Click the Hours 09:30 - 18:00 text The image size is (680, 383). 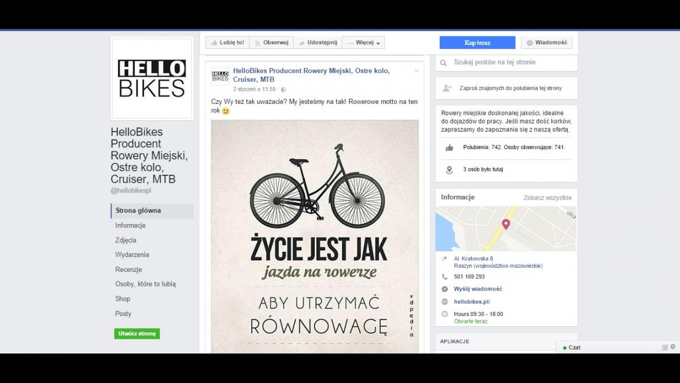pyautogui.click(x=478, y=314)
